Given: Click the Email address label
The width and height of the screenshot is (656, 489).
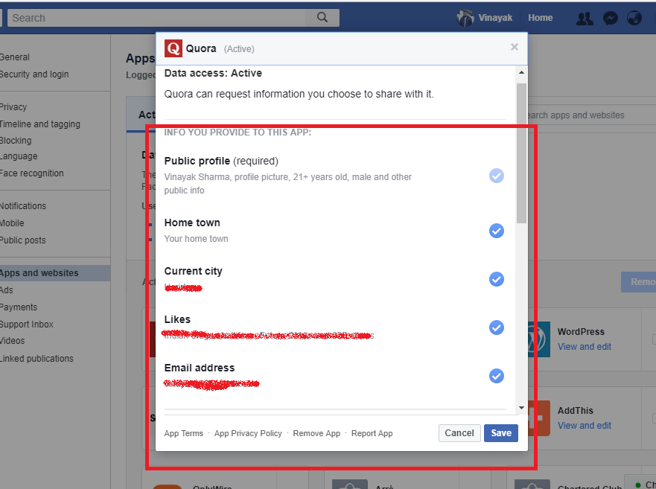Looking at the screenshot, I should coord(200,368).
